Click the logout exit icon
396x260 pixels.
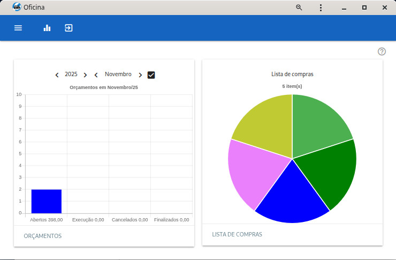68,28
